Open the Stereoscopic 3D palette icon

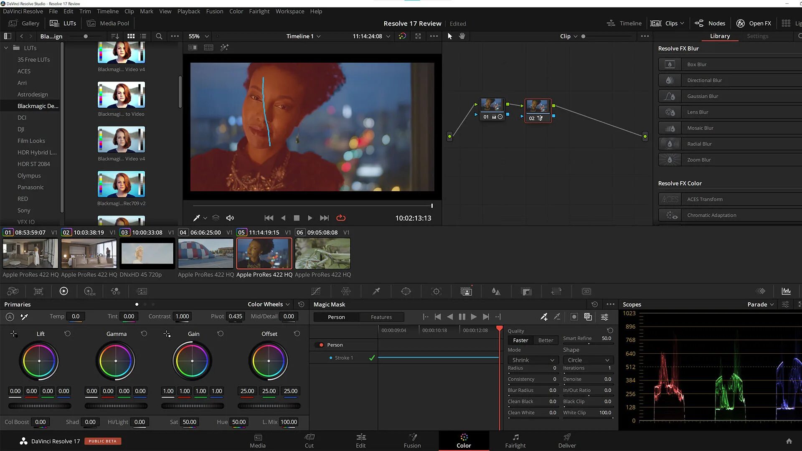586,291
